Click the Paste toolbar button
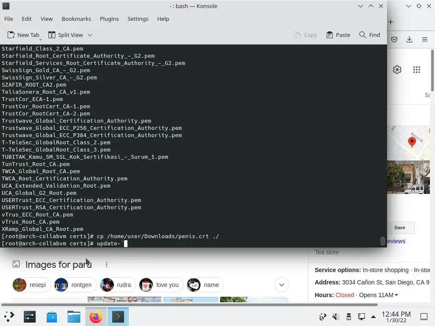435x326 pixels. [x=339, y=35]
